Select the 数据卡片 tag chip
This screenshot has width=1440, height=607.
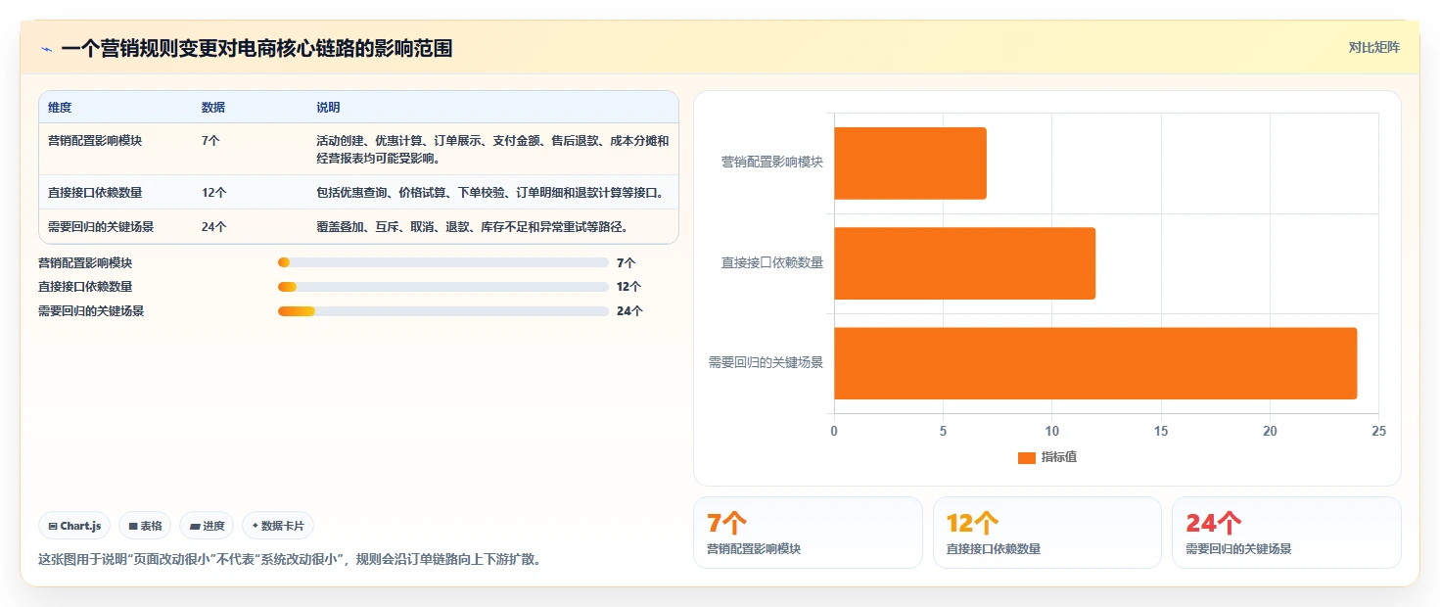pyautogui.click(x=278, y=526)
